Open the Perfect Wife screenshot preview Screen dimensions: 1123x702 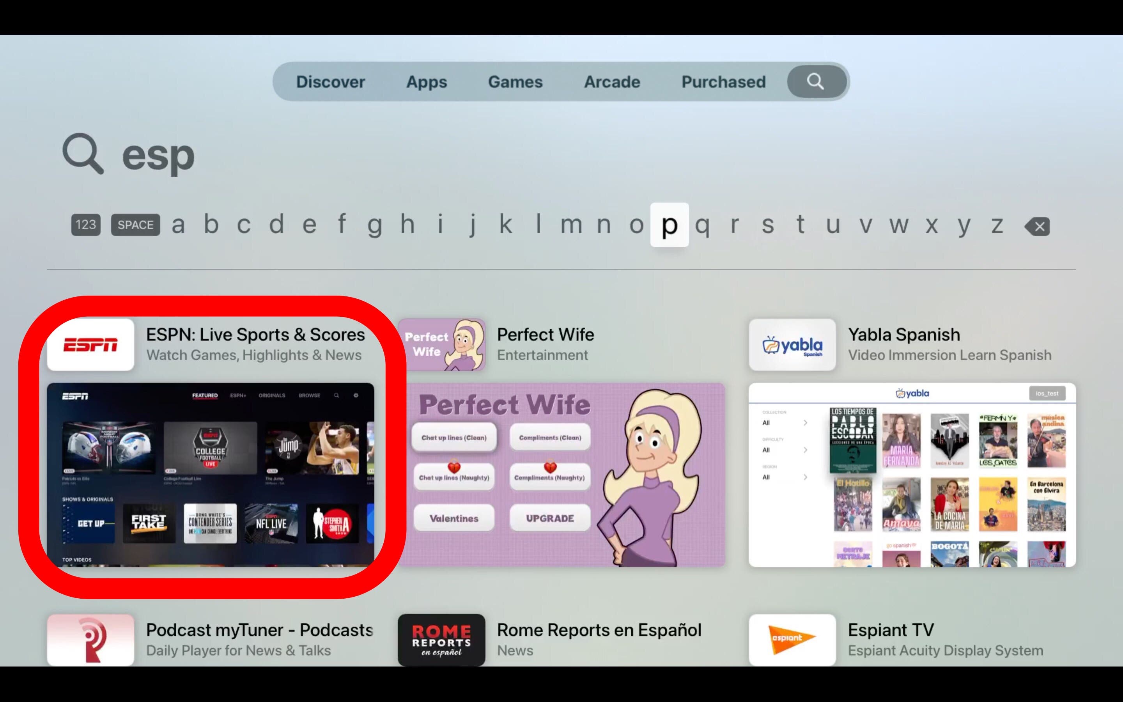[561, 475]
